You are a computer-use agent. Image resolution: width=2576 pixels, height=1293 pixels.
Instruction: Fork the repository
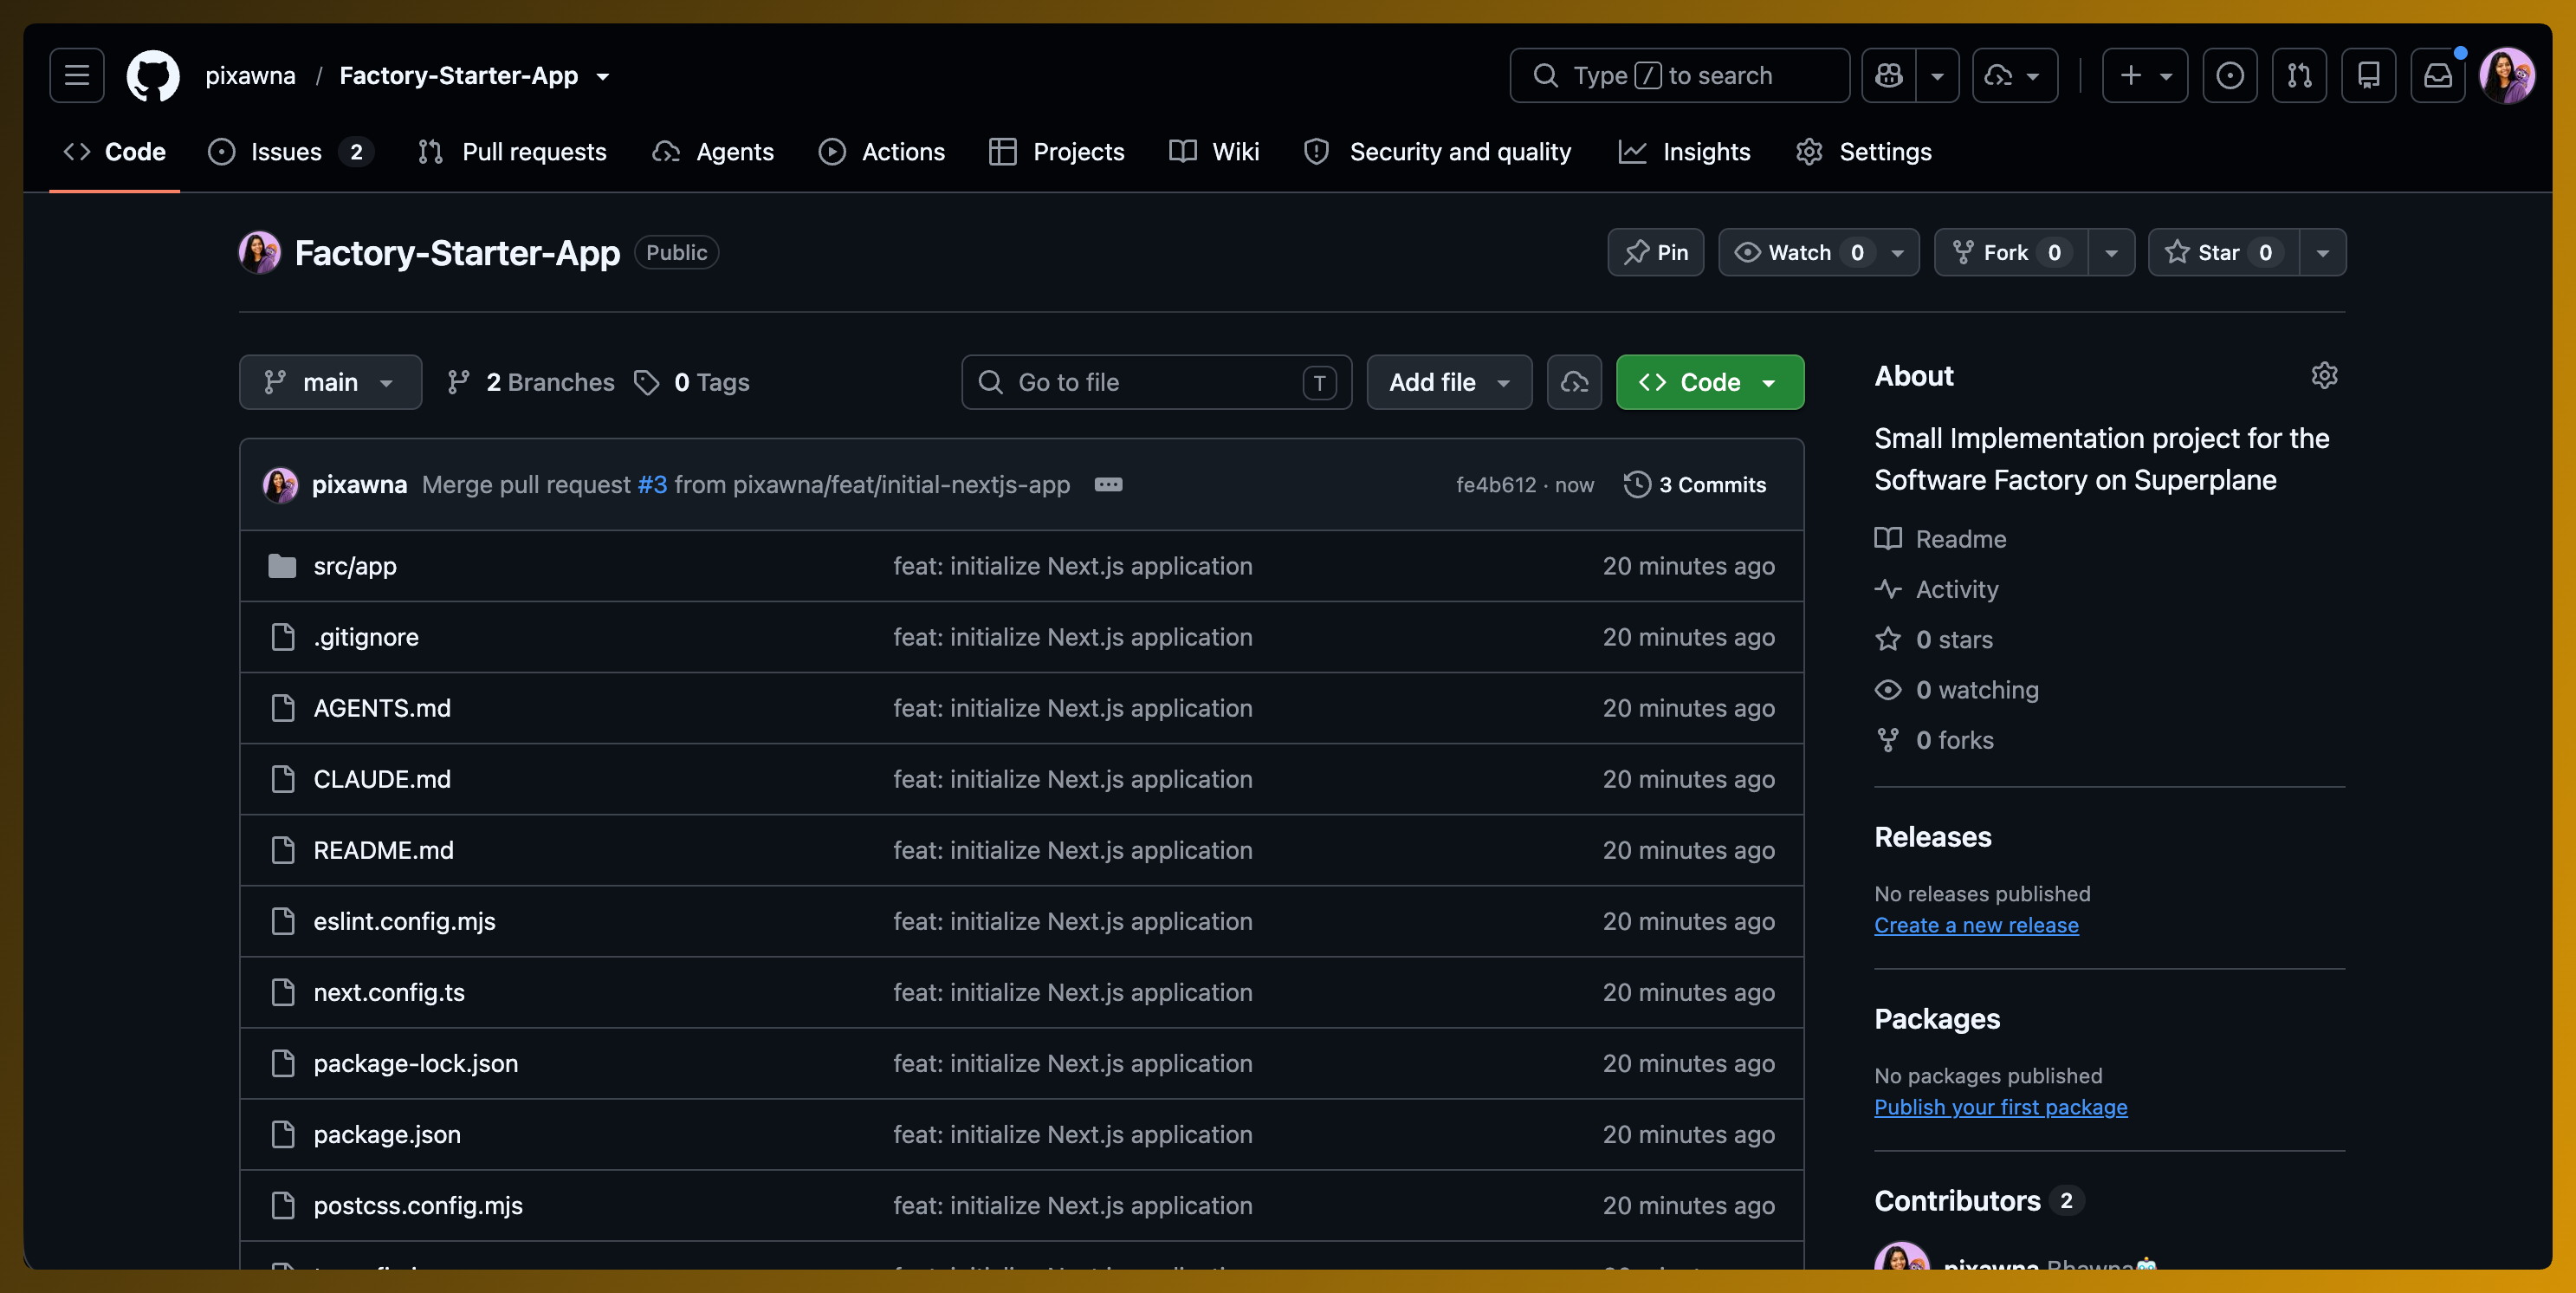pyautogui.click(x=2011, y=252)
